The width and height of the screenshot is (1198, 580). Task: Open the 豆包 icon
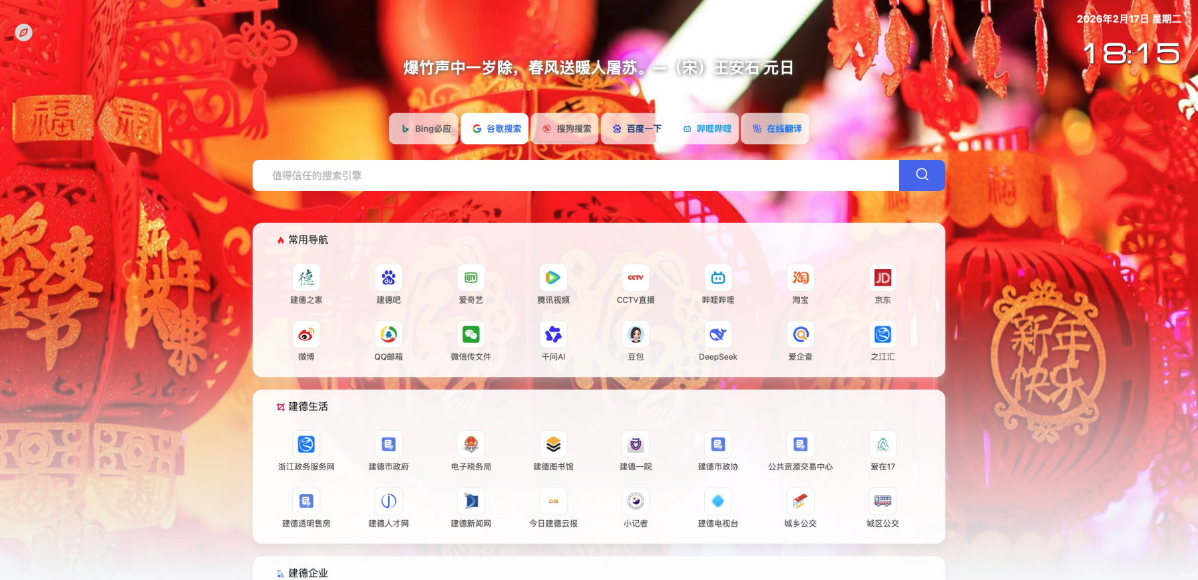(x=636, y=334)
